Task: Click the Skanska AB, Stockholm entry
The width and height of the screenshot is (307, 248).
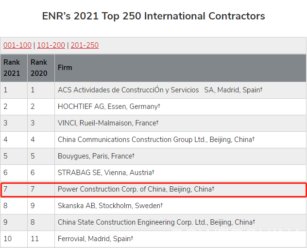Action: click(110, 206)
